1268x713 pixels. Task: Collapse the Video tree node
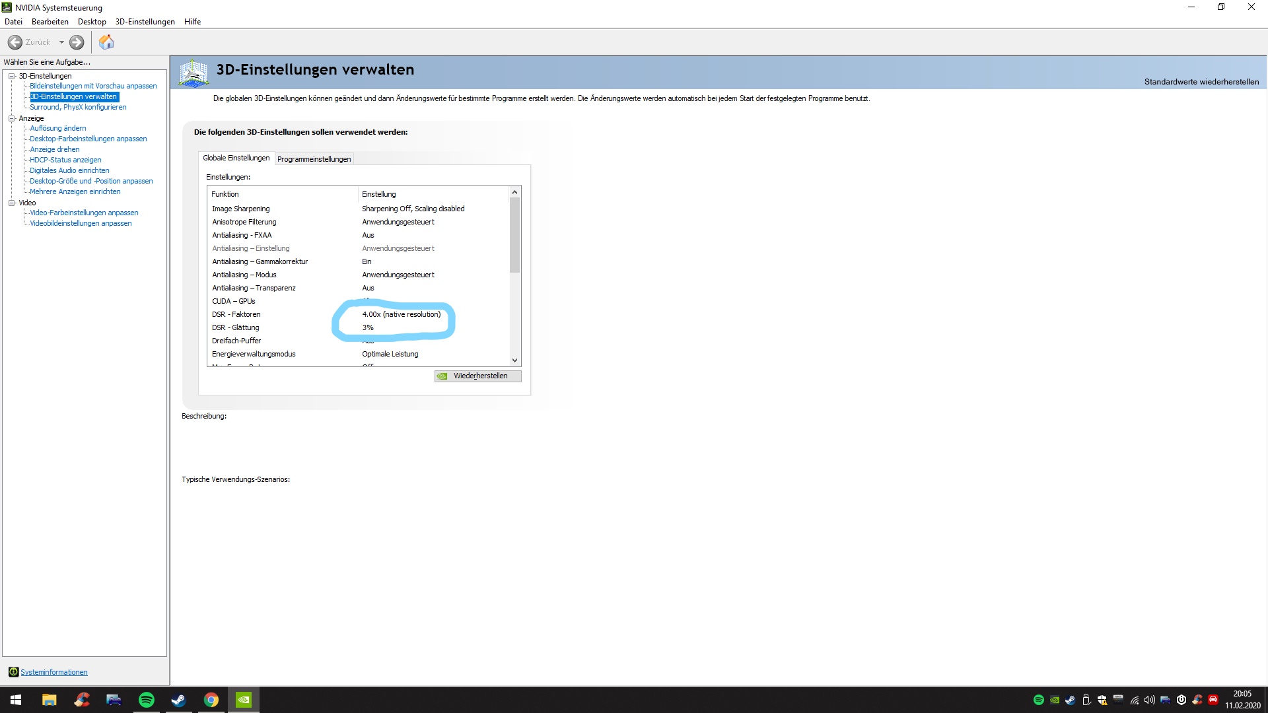click(11, 203)
